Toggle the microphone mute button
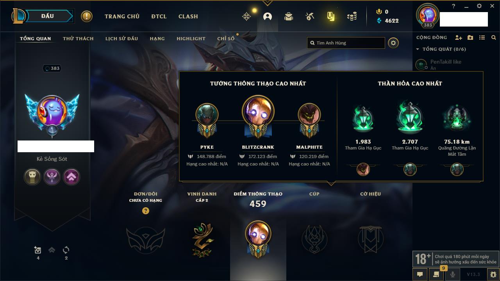 click(x=453, y=274)
